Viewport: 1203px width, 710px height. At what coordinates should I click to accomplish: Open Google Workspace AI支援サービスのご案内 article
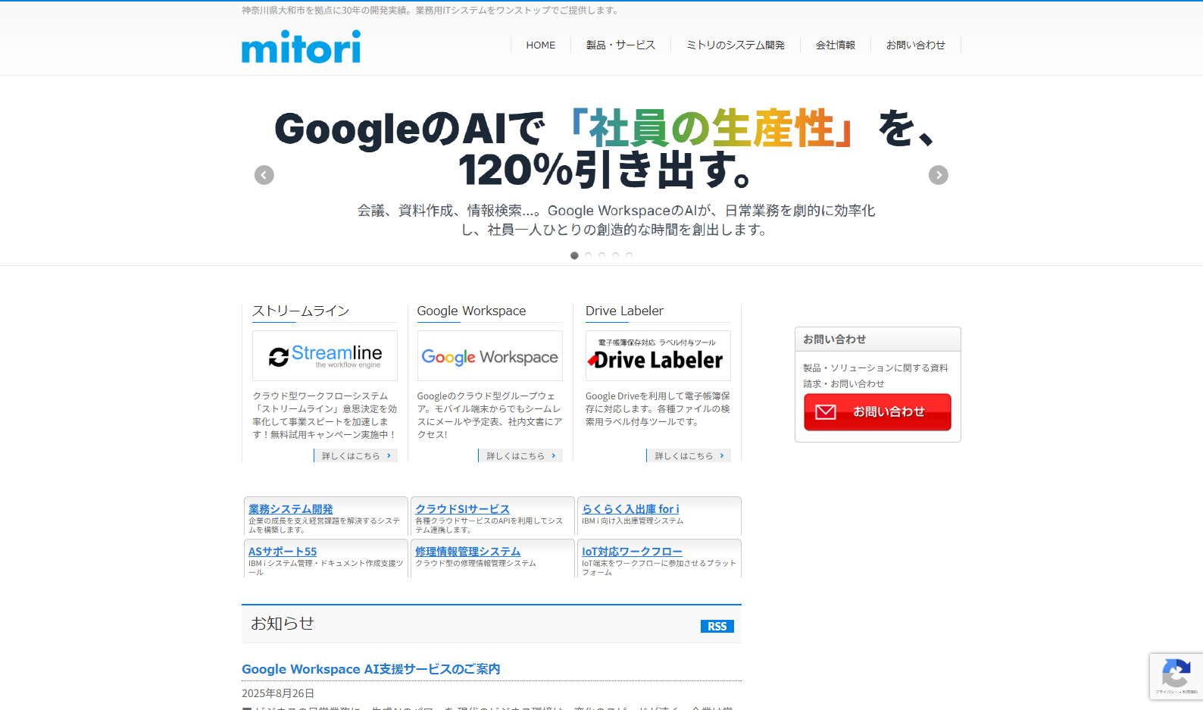[x=370, y=669]
